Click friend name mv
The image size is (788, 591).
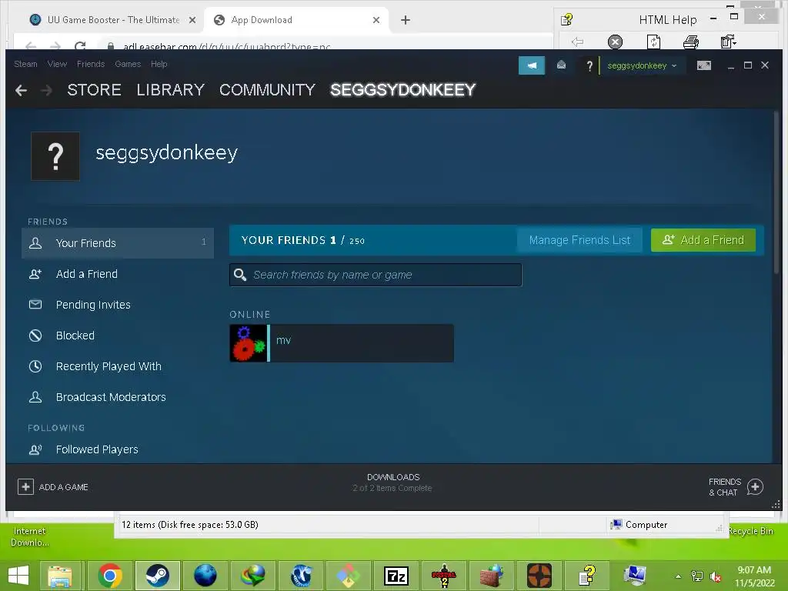[283, 340]
